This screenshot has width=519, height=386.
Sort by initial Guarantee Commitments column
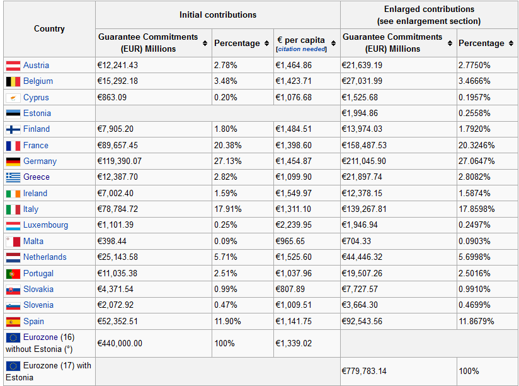[205, 44]
